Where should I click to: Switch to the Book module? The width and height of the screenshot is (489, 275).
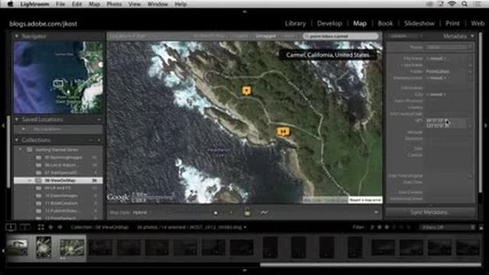coord(385,24)
